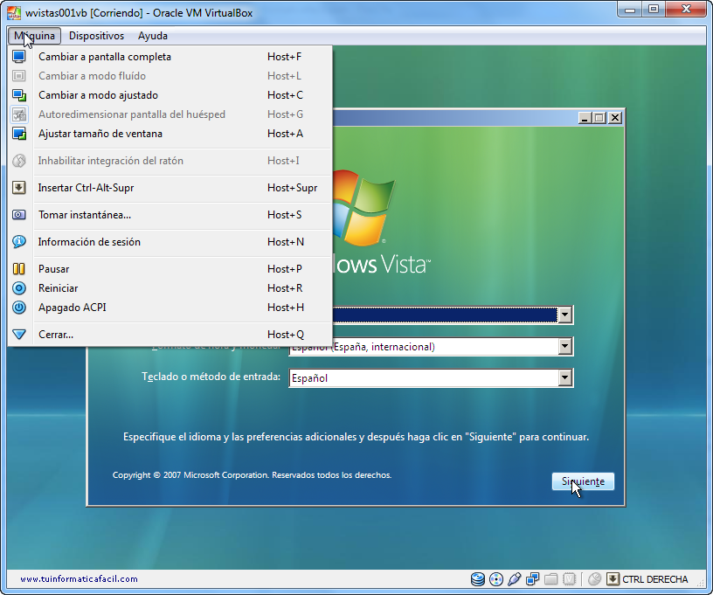Viewport: 713px width, 595px height.
Task: Choose Insertar Ctrl-Alt-Supr
Action: tap(170, 188)
